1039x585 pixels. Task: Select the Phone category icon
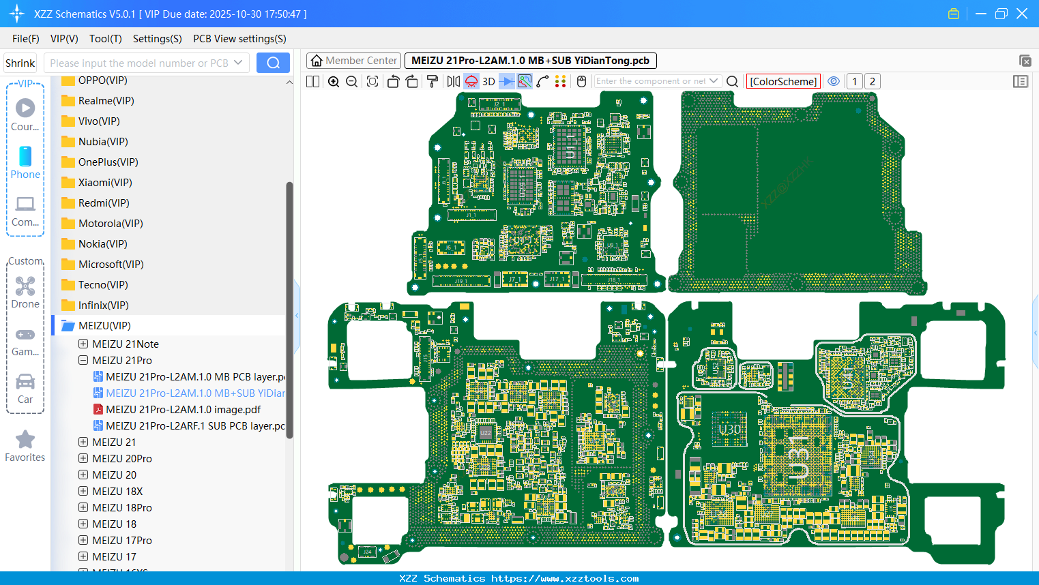coord(25,162)
